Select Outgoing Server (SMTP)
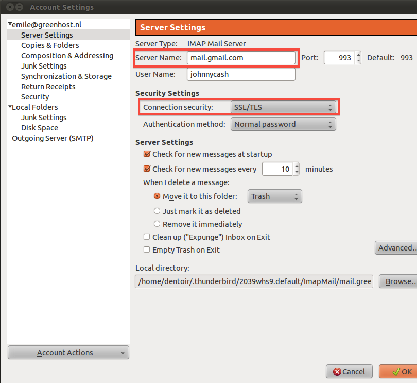This screenshot has width=417, height=383. [x=53, y=138]
